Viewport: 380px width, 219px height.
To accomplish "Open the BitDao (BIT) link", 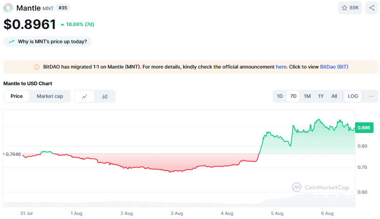I will pos(334,67).
